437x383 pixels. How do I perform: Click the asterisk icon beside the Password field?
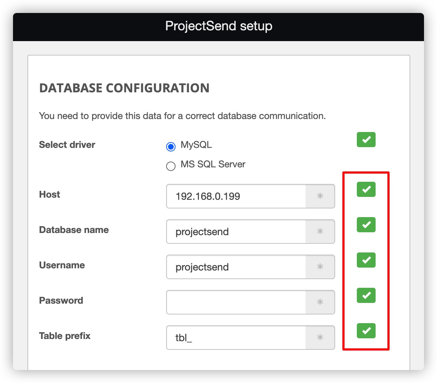(x=320, y=302)
